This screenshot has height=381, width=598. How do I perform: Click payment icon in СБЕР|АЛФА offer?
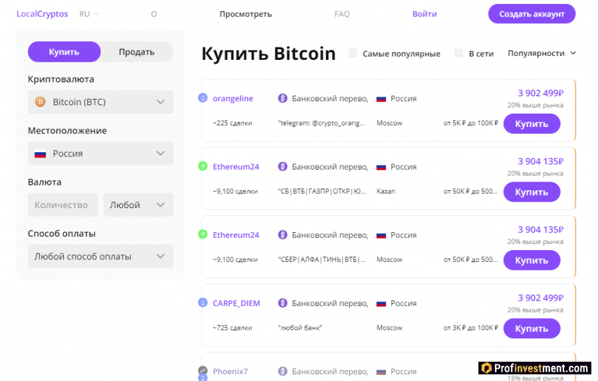click(282, 235)
